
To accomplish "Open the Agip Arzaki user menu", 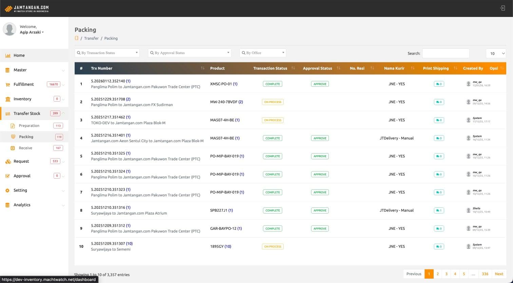I will point(32,32).
